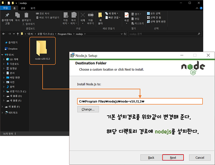
Task: Open Easy access (빠른 연결) dropdown
Action: (x=113, y=17)
